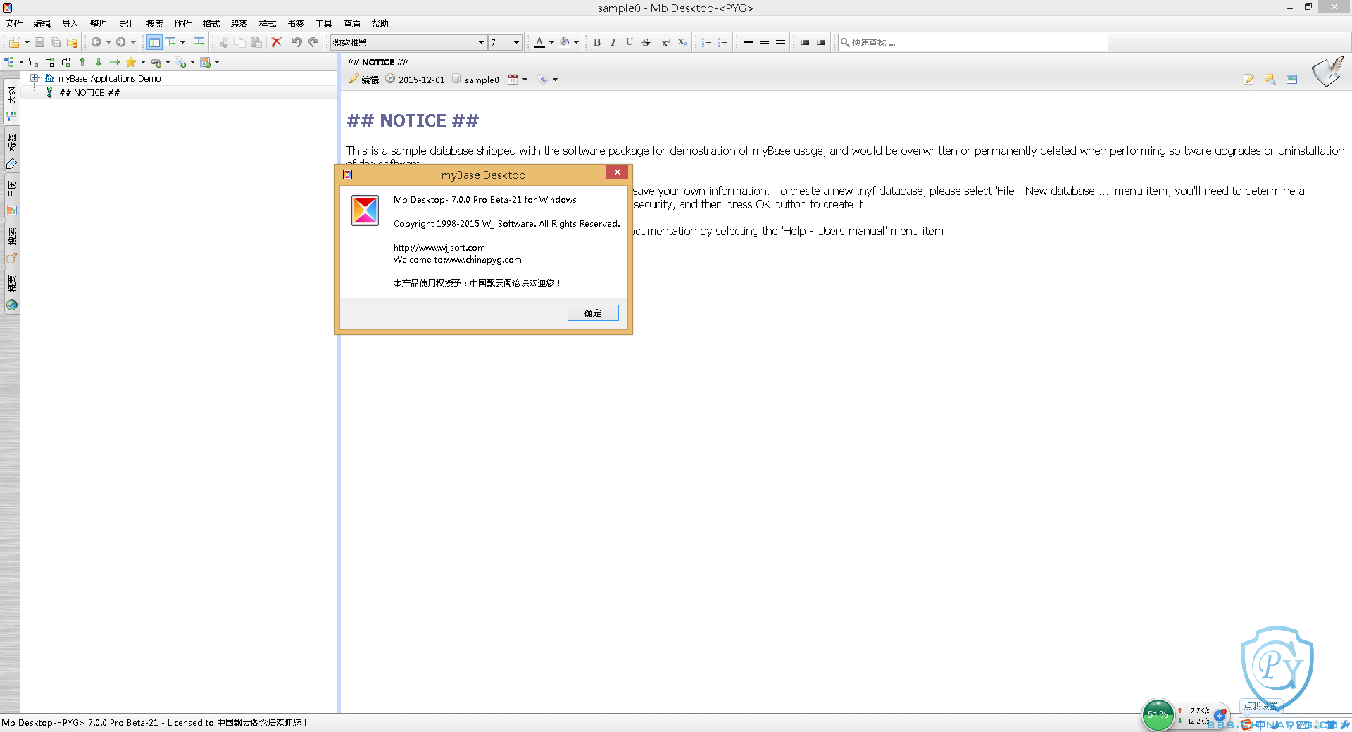Viewport: 1352px width, 732px height.
Task: Open the 文件 menu
Action: tap(14, 23)
